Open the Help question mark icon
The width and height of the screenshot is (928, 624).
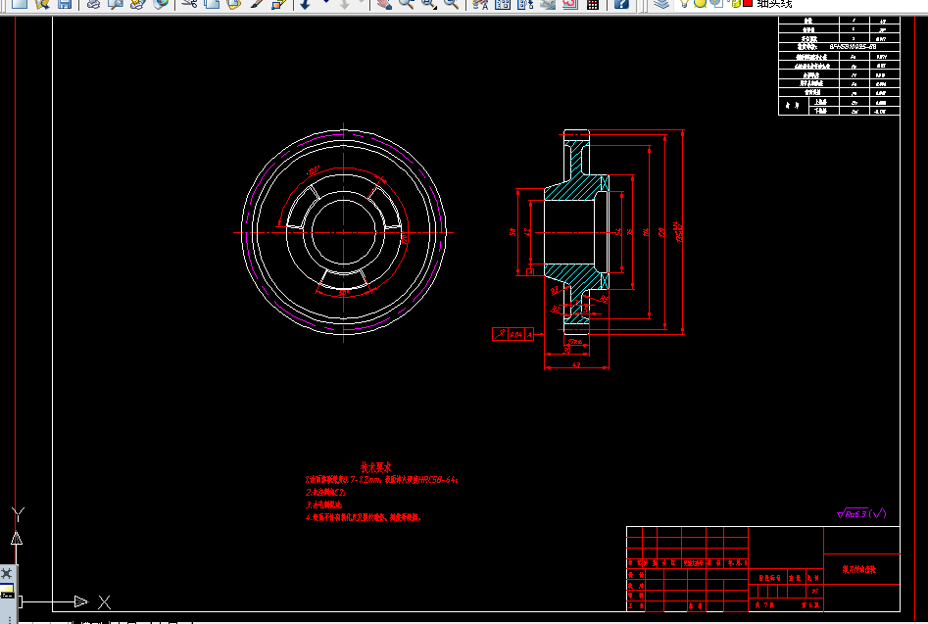click(621, 4)
